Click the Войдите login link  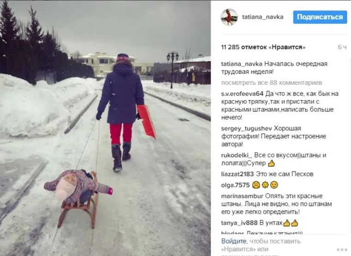click(234, 241)
